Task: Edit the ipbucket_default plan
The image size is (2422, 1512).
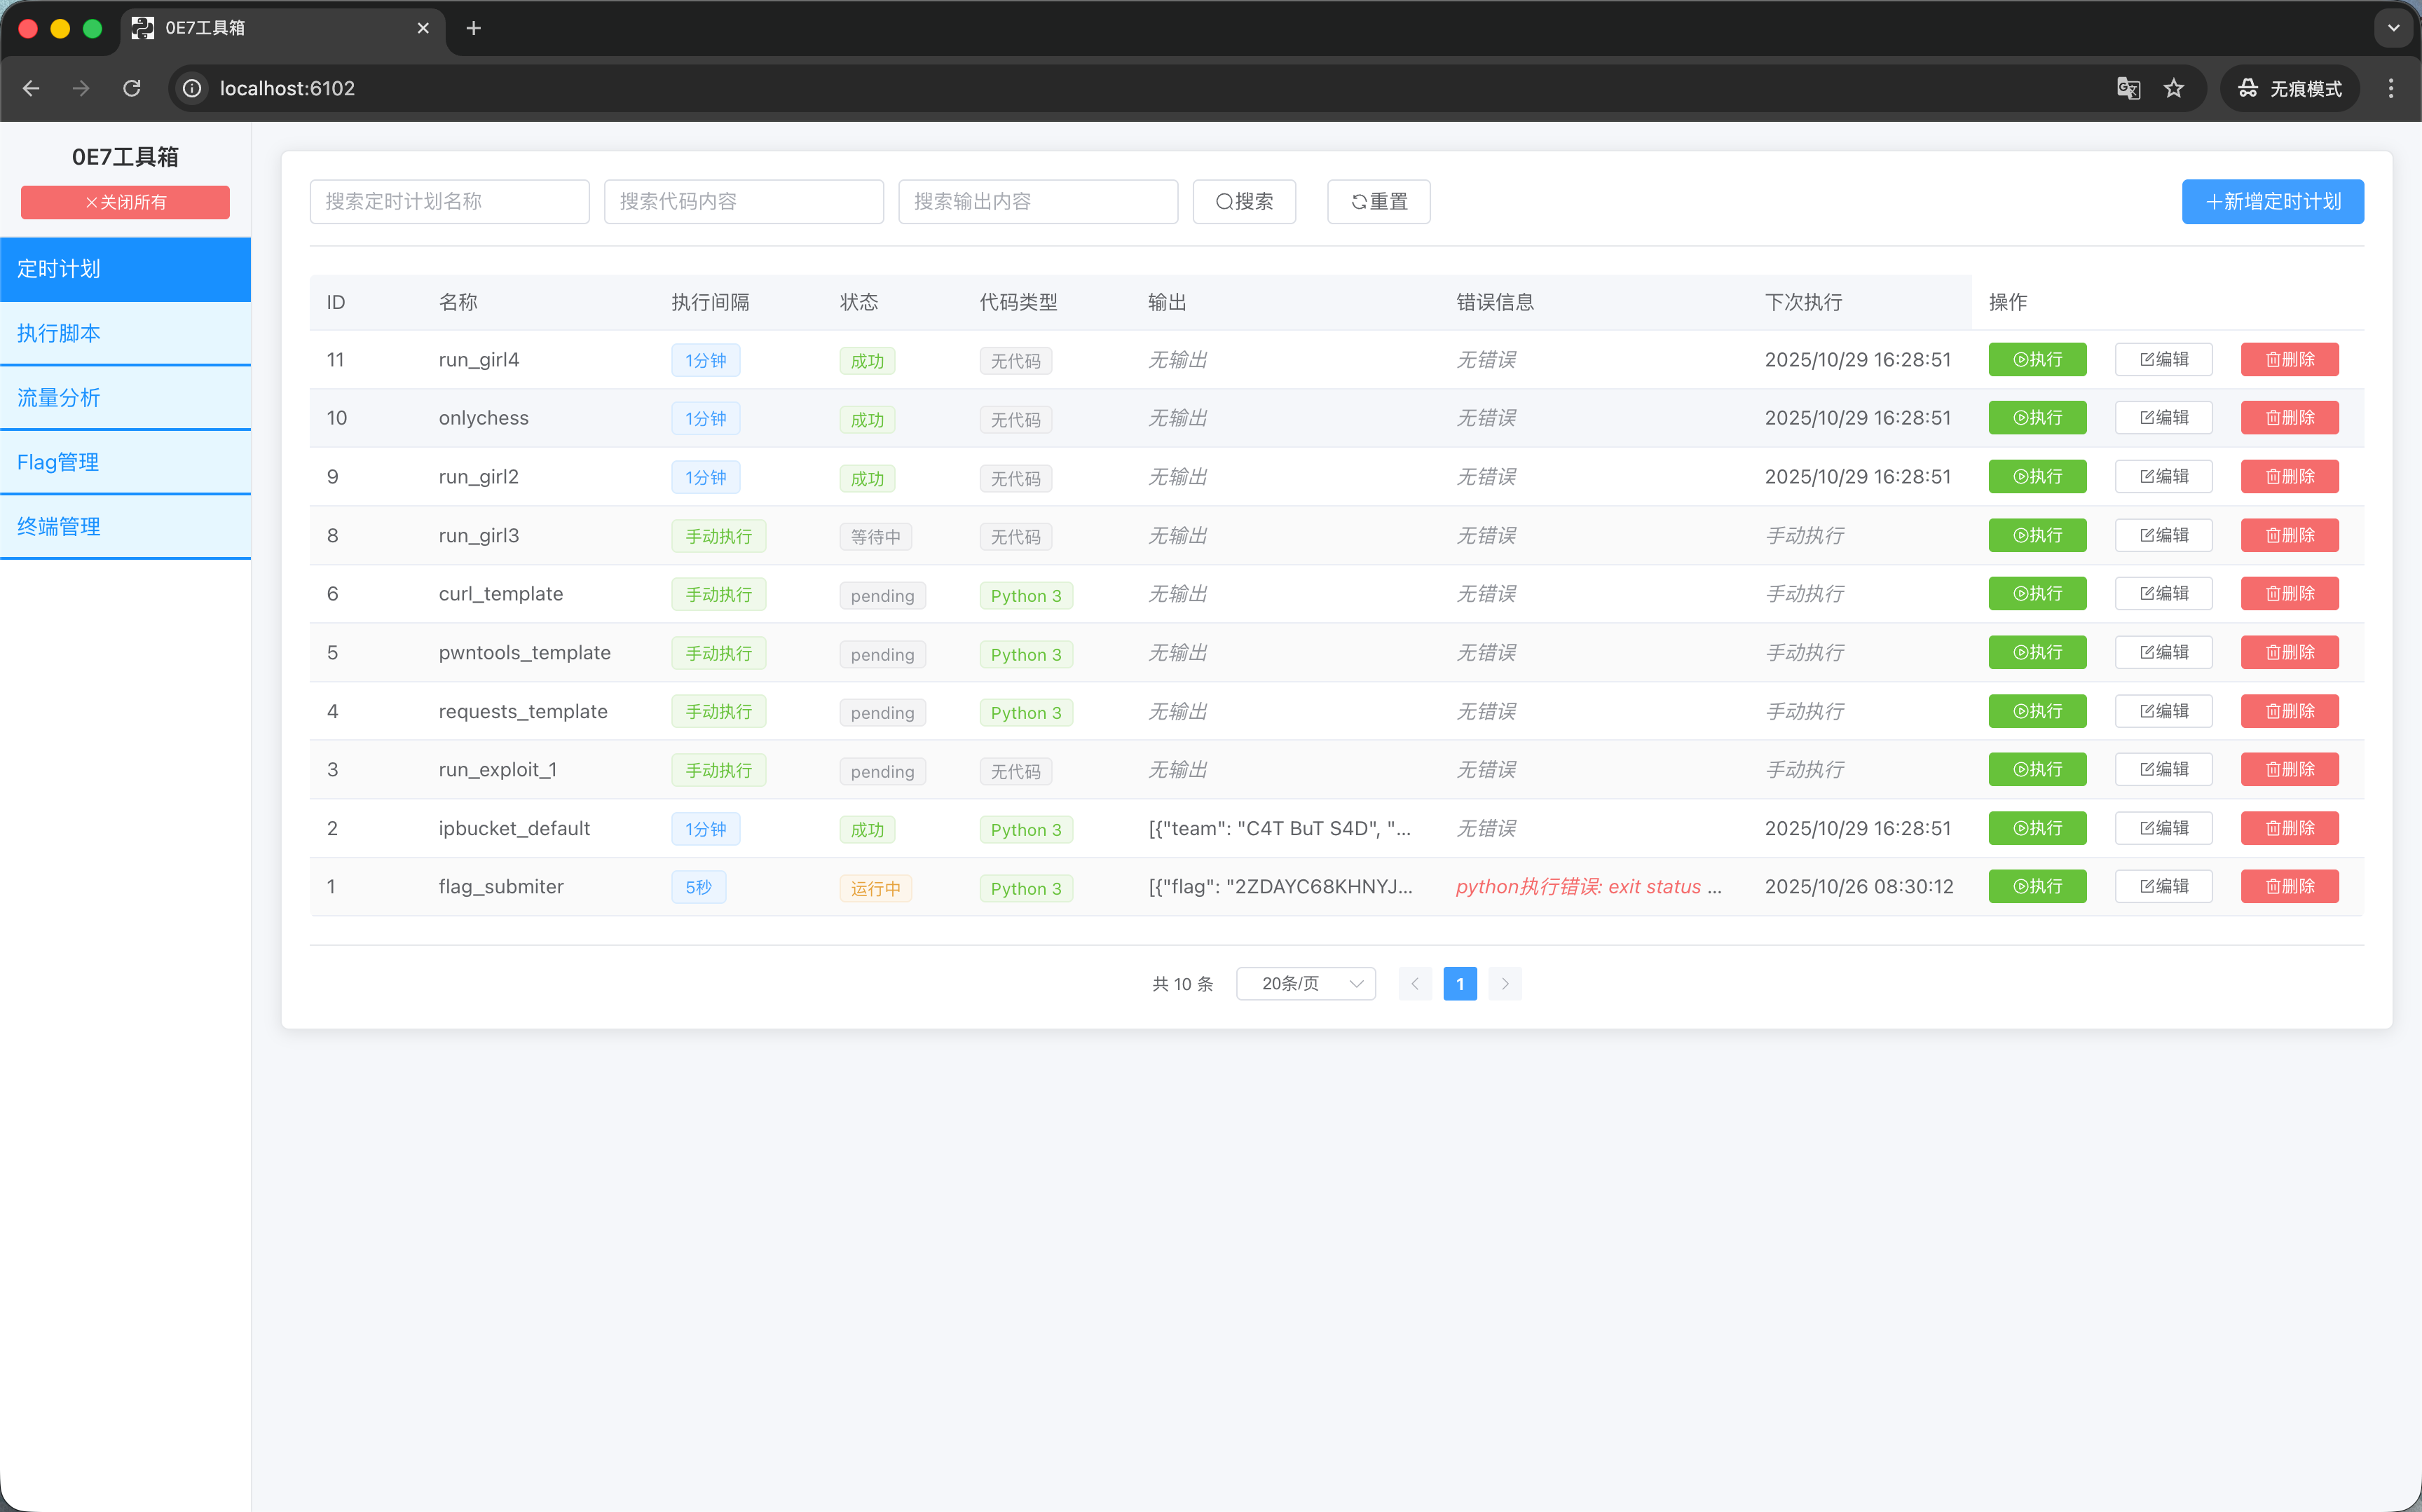Action: [x=2163, y=828]
